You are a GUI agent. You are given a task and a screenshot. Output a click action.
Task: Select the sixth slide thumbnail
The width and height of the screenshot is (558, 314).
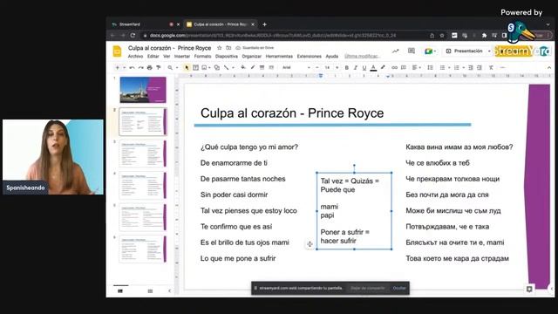pos(143,249)
